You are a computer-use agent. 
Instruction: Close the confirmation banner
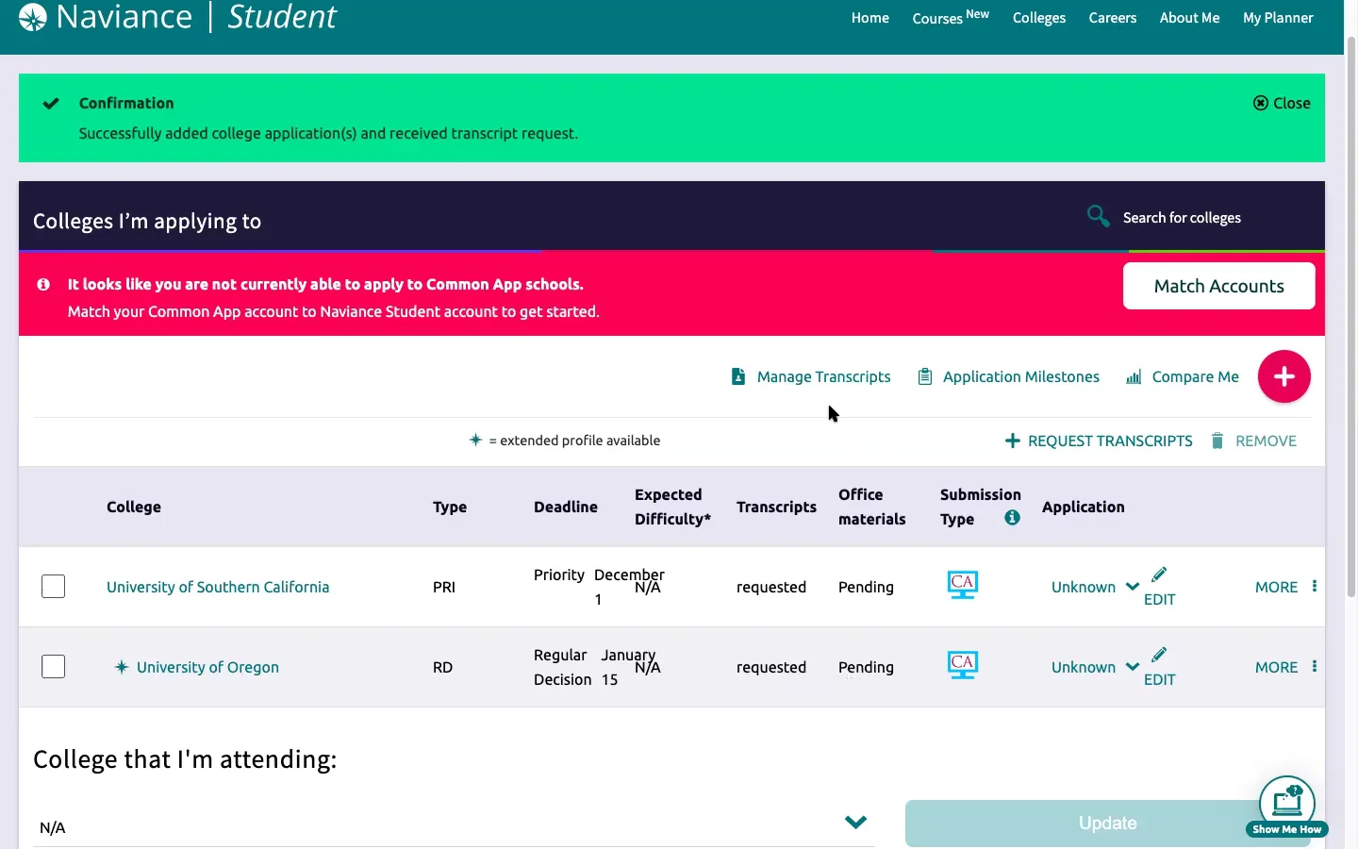[x=1282, y=103]
